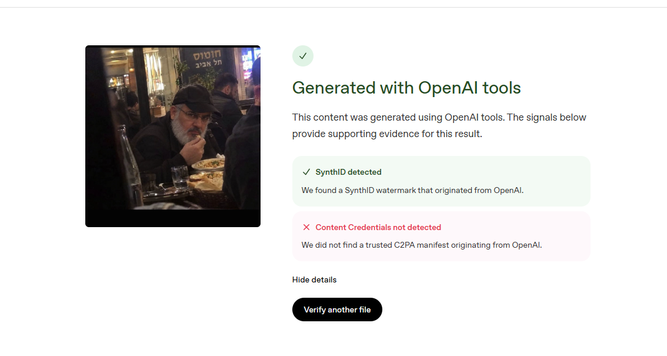
Task: Select Content Credentials not detected heading
Action: pyautogui.click(x=378, y=228)
